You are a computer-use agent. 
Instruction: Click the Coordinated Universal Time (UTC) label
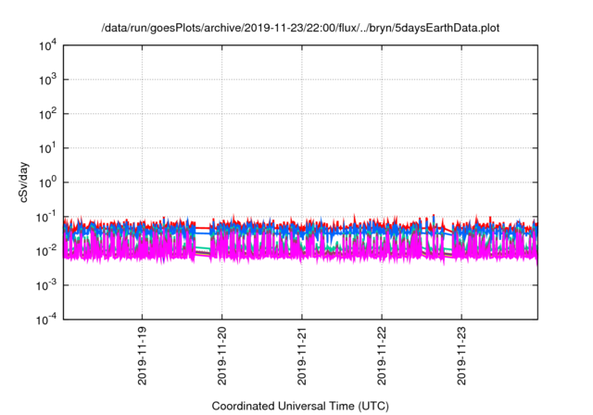300,406
